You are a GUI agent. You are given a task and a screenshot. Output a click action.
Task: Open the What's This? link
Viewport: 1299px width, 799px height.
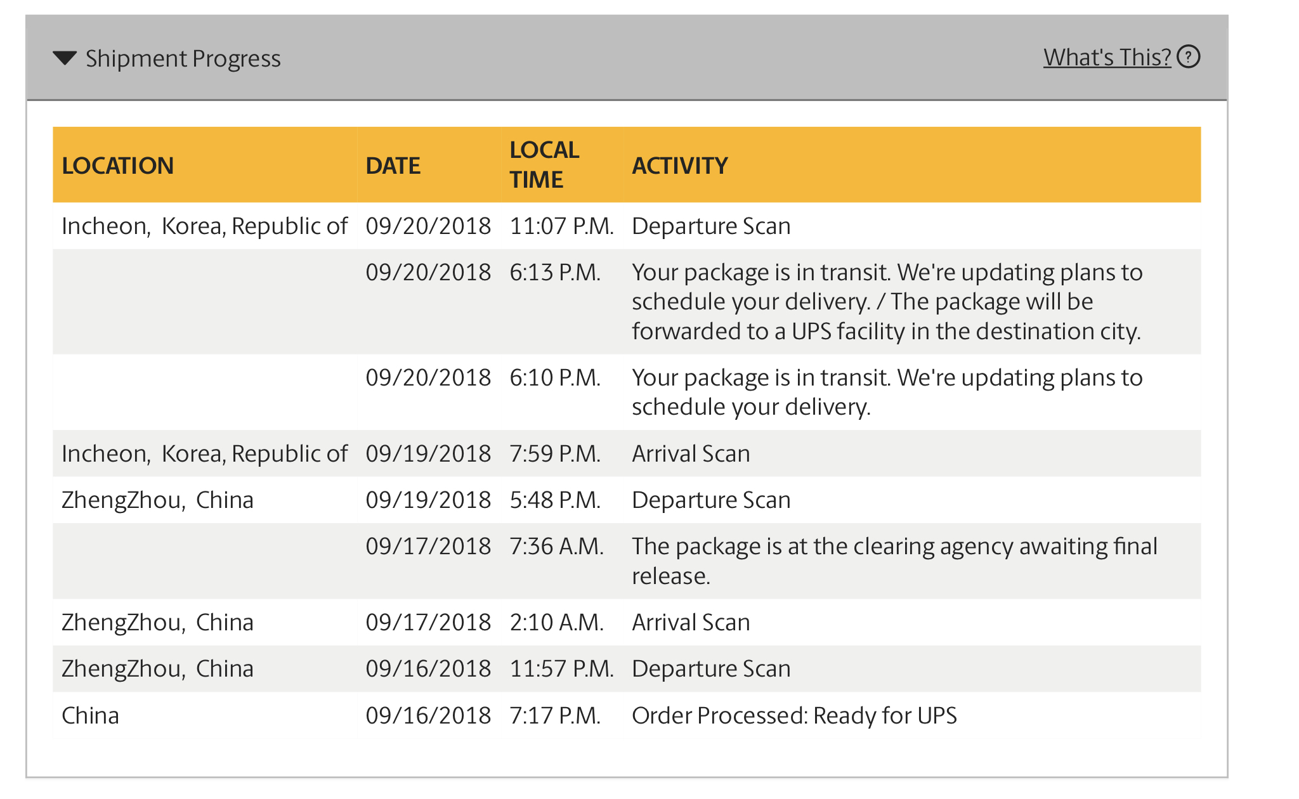point(1107,57)
